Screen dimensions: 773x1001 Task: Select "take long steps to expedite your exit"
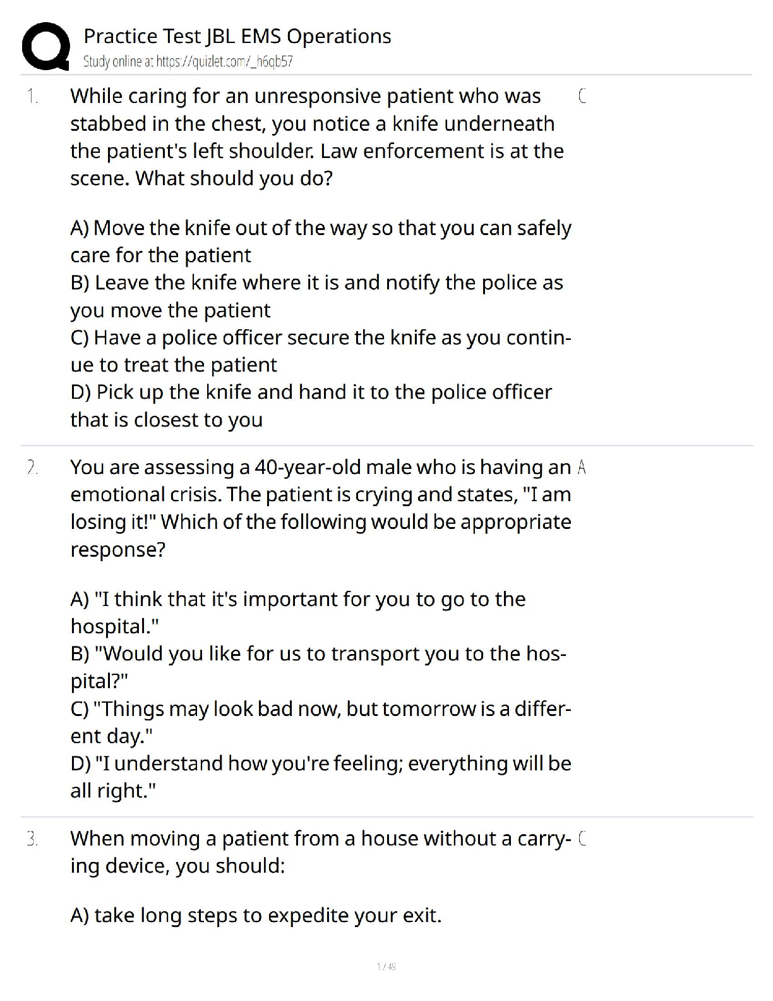click(256, 915)
